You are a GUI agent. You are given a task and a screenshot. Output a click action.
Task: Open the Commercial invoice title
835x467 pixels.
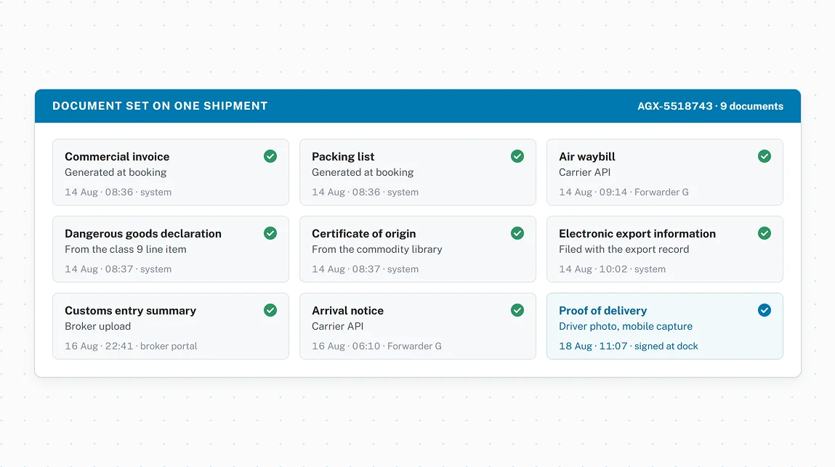point(117,157)
